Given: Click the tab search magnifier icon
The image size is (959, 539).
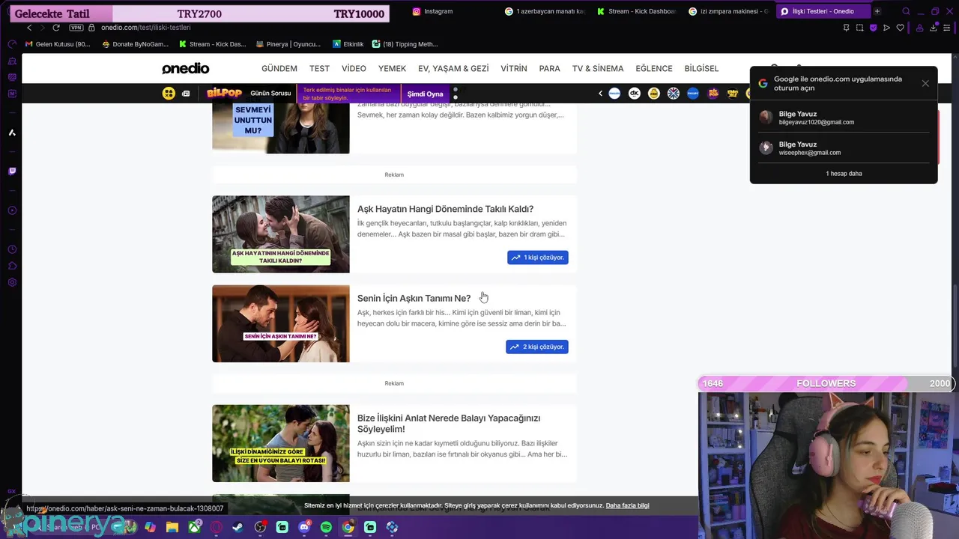Looking at the screenshot, I should click(x=906, y=11).
